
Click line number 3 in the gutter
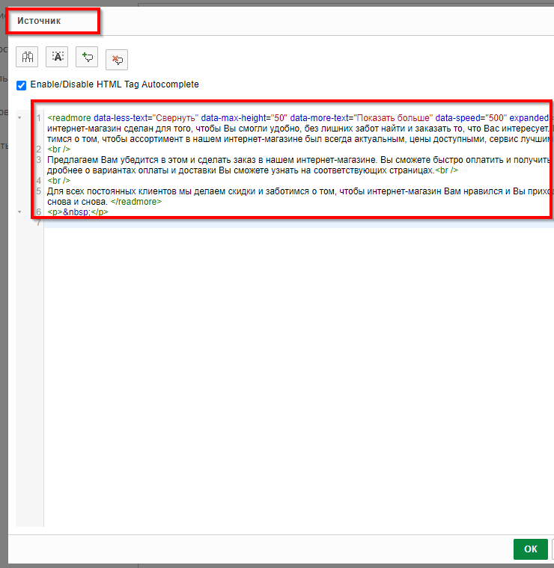click(x=39, y=160)
